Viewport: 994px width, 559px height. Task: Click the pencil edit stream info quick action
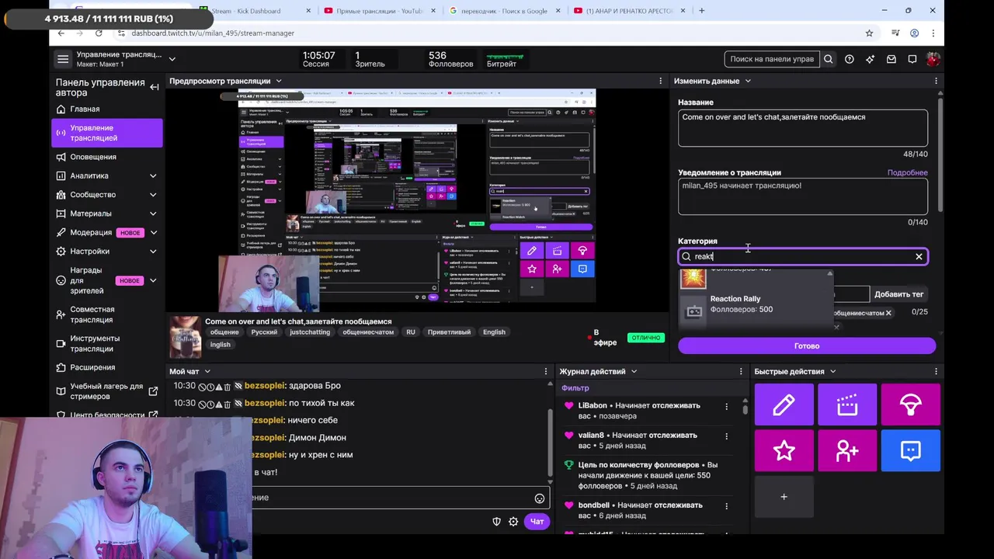(x=784, y=404)
